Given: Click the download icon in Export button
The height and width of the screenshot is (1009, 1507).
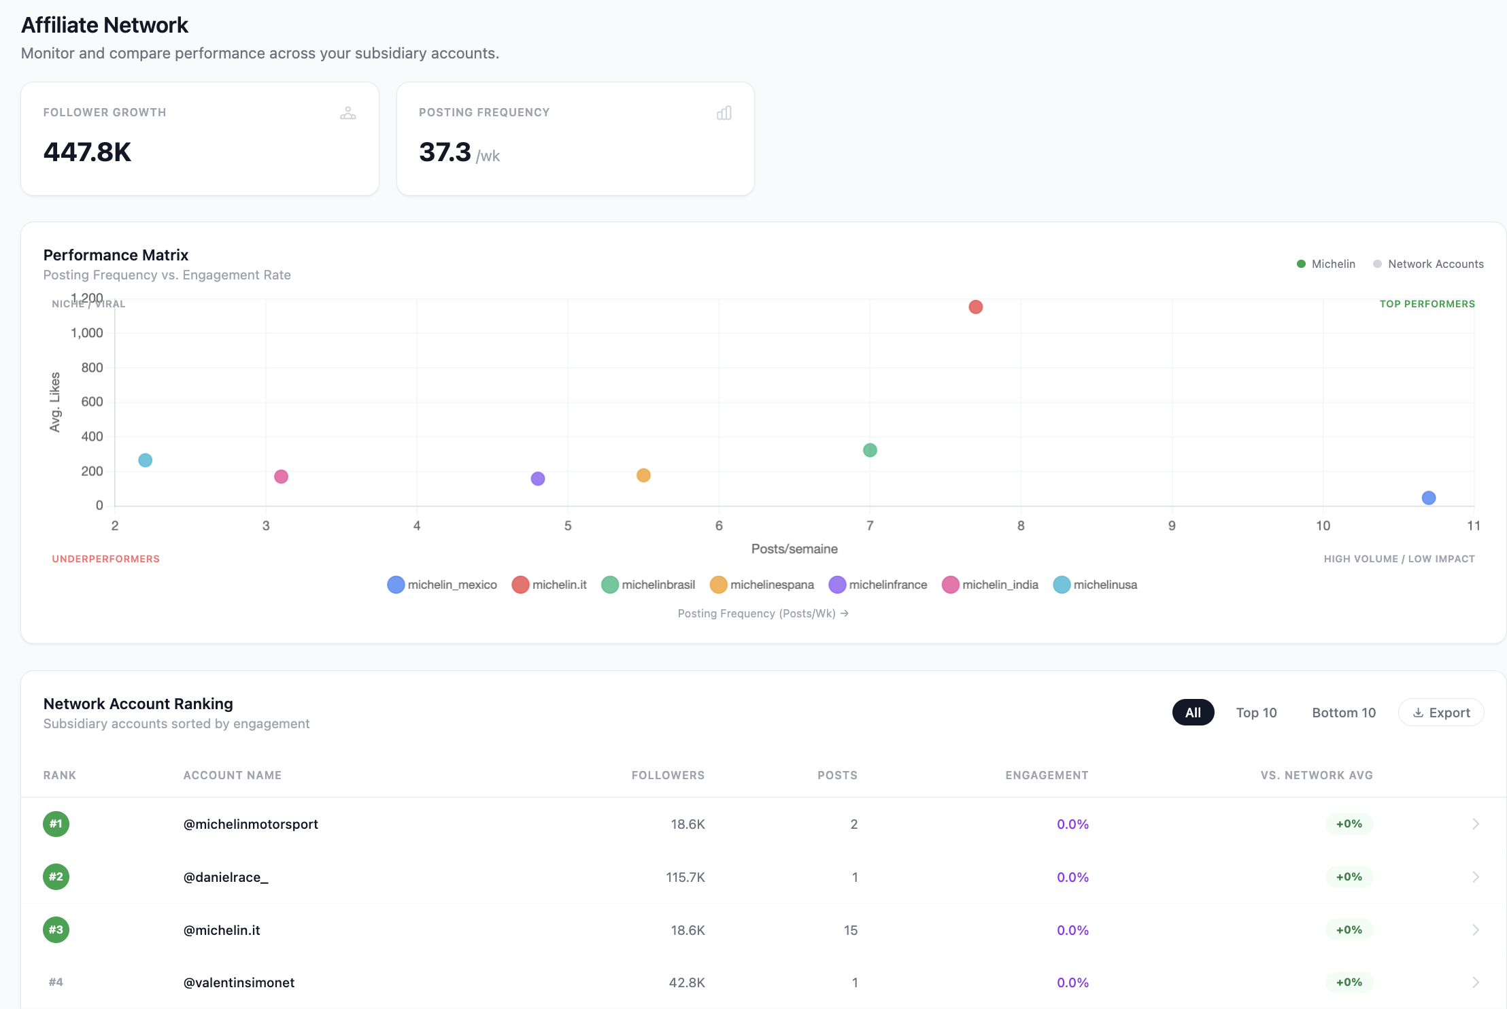Looking at the screenshot, I should pos(1418,713).
